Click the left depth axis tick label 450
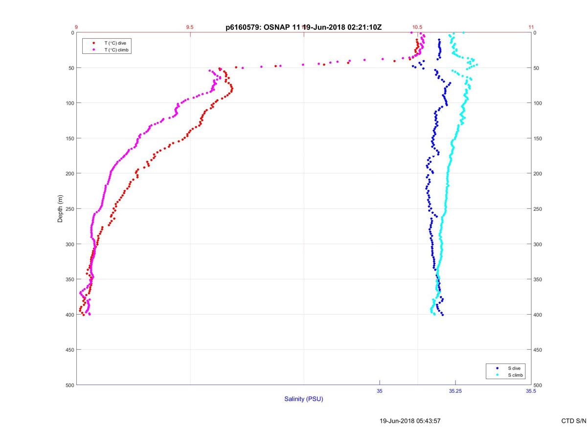 [x=69, y=350]
